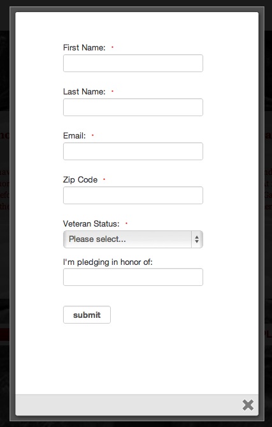Click the 'Veteran Status:' label

pos(91,223)
